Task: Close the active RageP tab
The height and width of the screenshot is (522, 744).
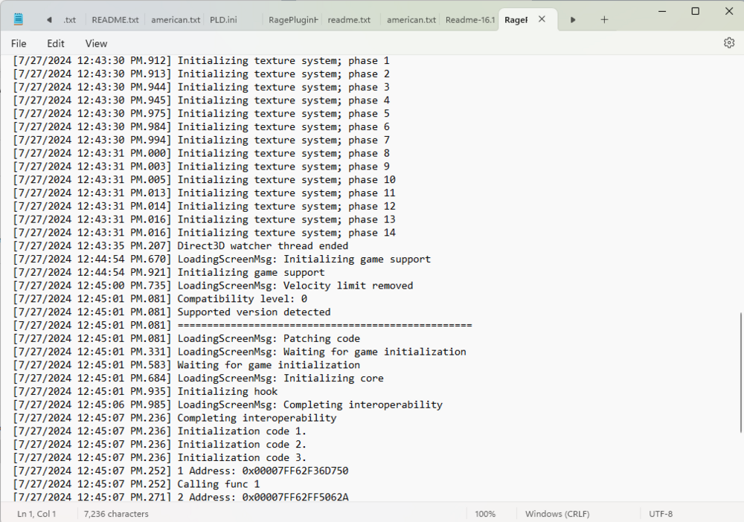Action: pos(541,19)
